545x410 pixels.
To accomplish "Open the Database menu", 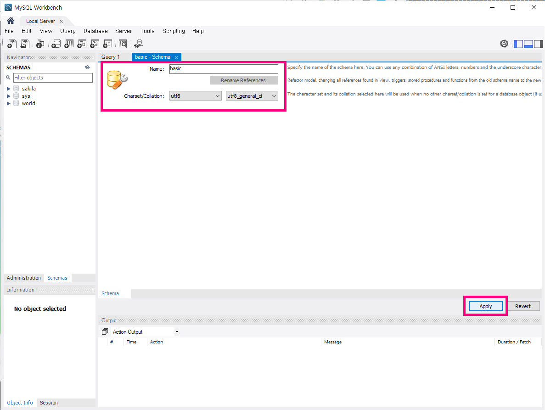I will tap(96, 31).
